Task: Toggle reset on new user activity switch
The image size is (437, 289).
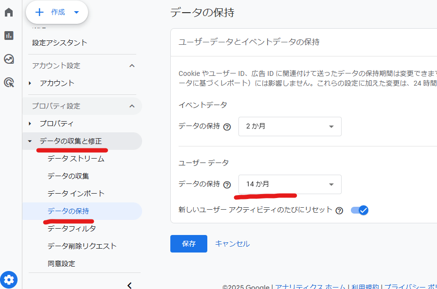Action: click(360, 210)
